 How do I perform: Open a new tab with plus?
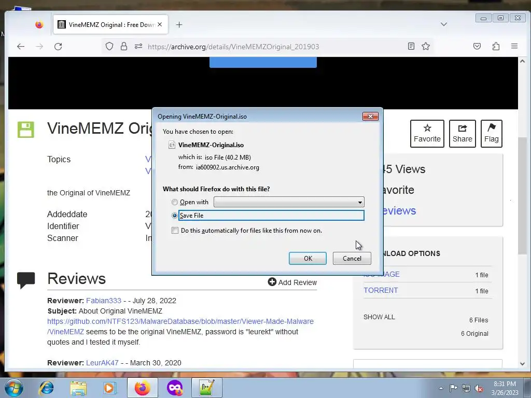(179, 25)
